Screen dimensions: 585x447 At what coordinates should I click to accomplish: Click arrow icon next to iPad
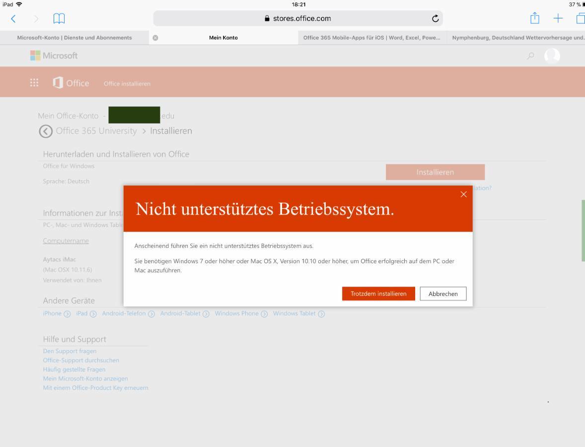[x=93, y=314]
